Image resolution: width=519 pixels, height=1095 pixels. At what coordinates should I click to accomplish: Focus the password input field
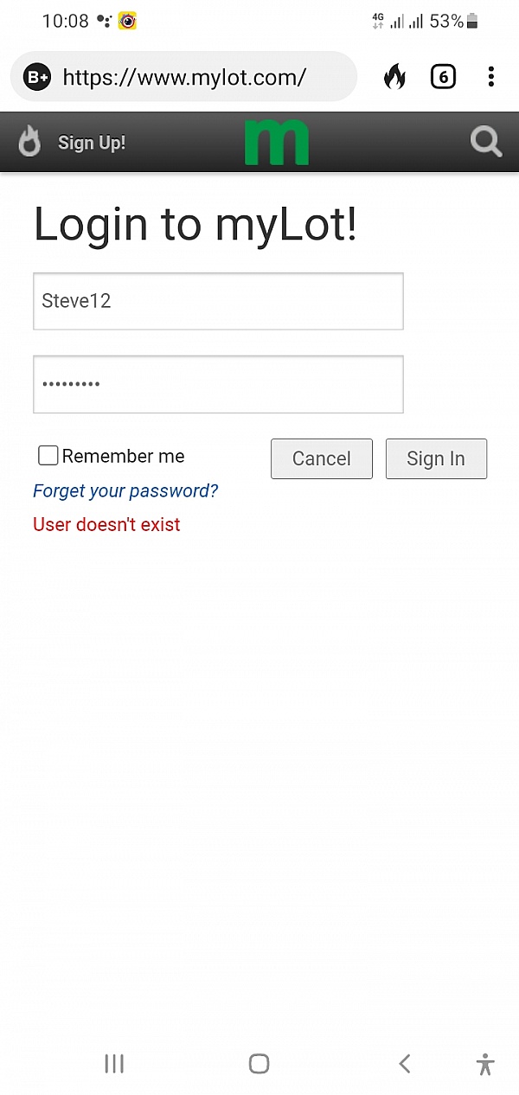click(218, 384)
